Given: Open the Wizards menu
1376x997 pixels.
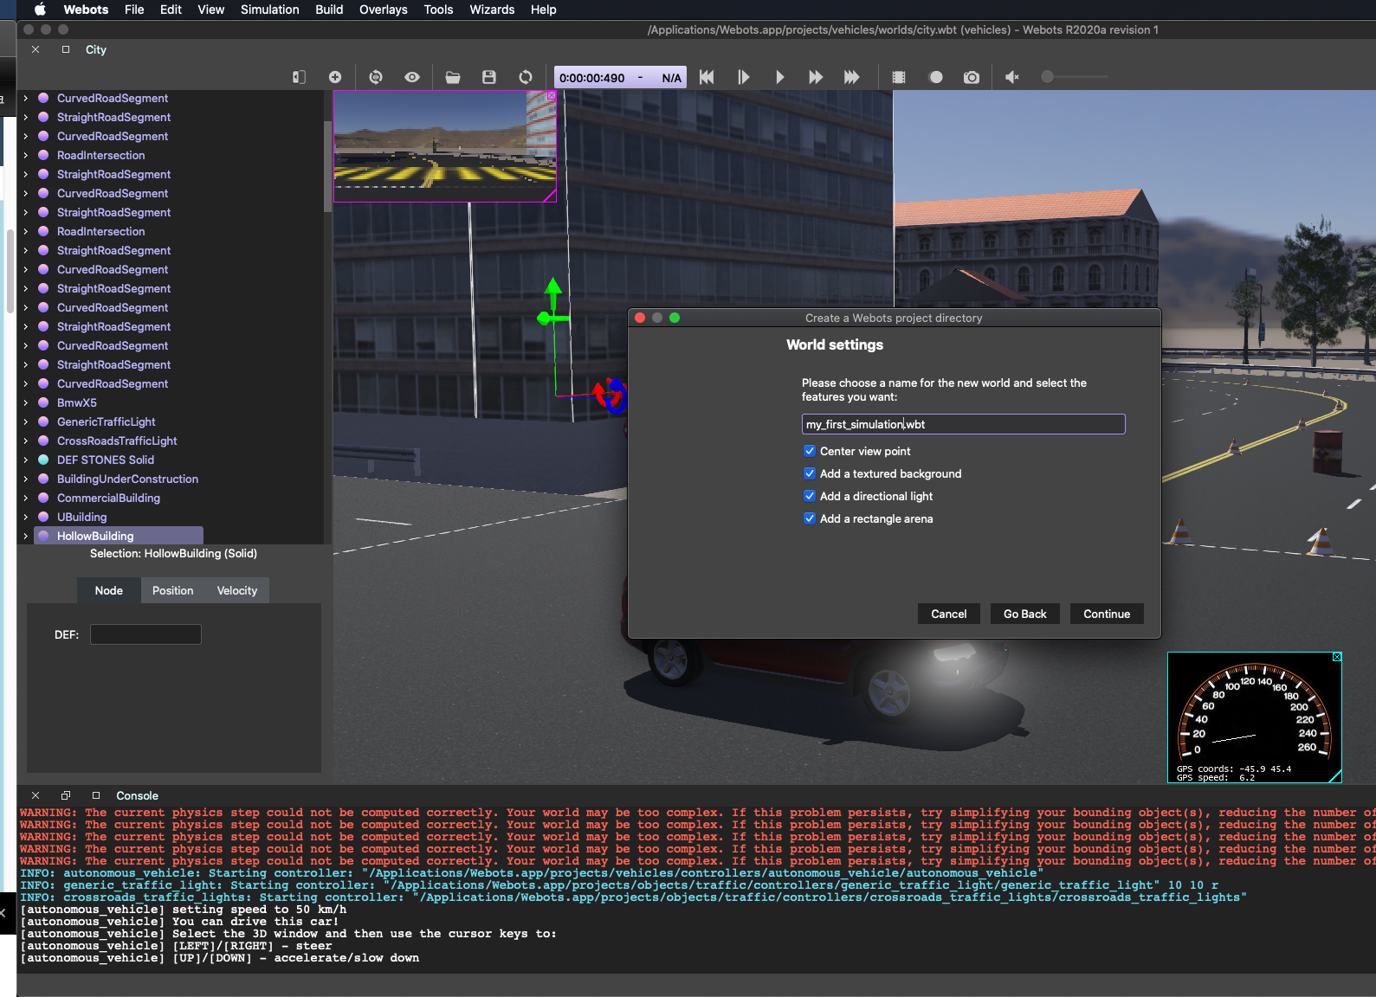Looking at the screenshot, I should click(492, 10).
